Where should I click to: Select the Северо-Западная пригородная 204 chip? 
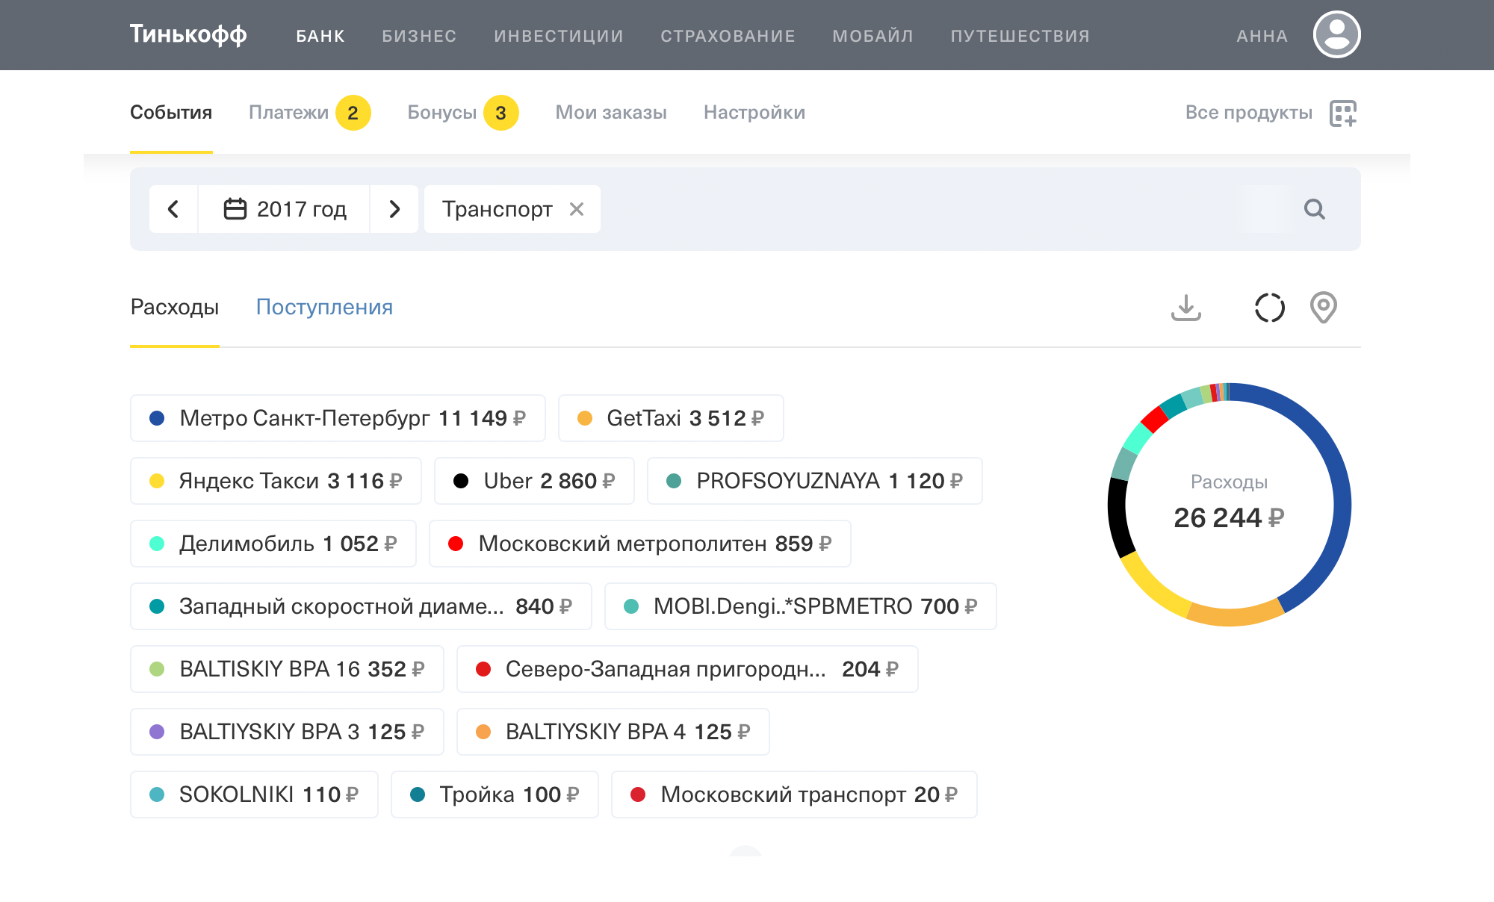[x=687, y=669]
